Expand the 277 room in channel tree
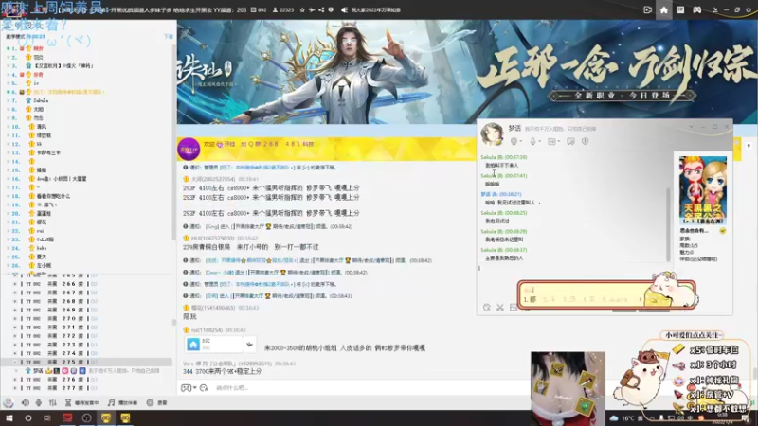This screenshot has height=426, width=758. click(15, 388)
